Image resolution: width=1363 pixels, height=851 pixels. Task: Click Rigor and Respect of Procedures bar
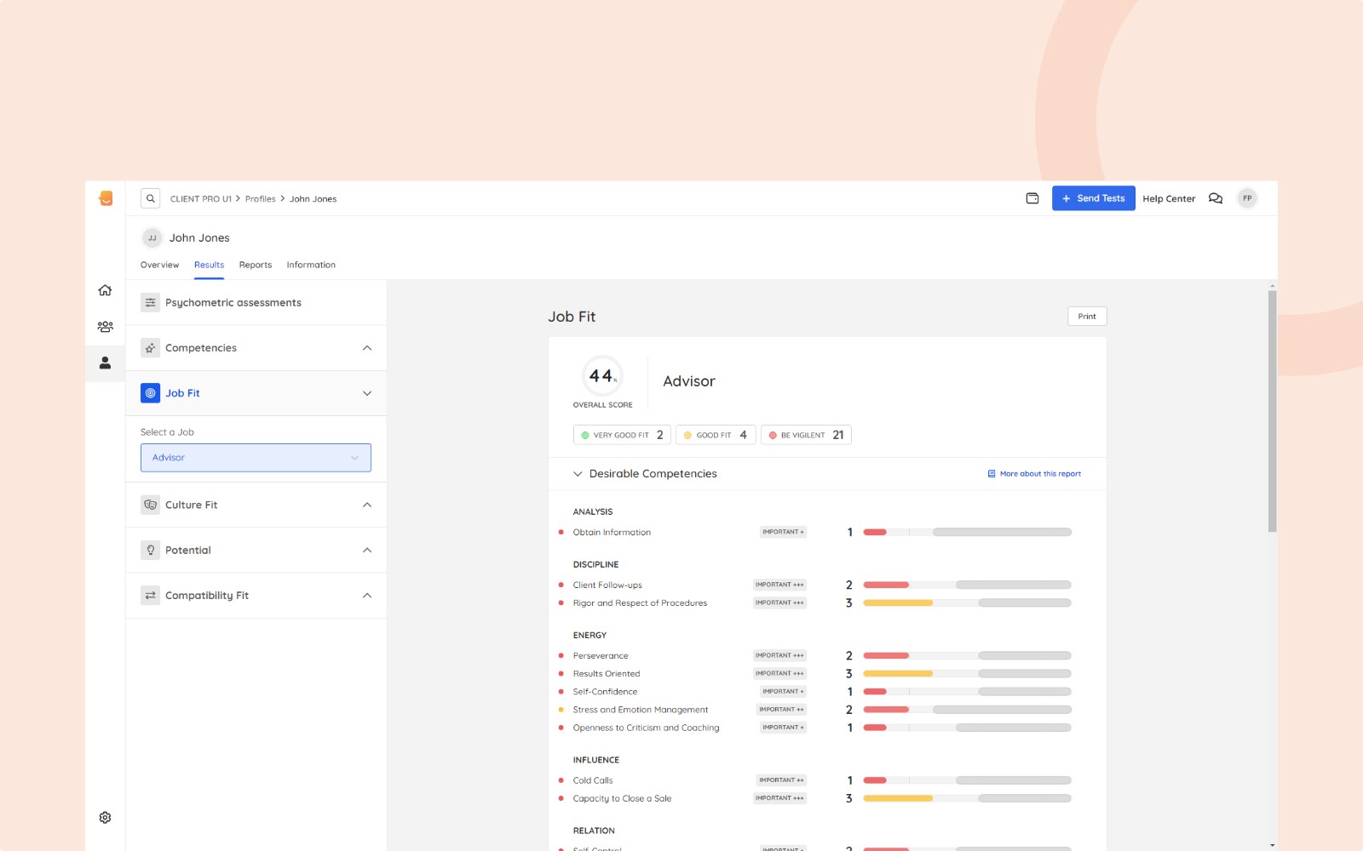(967, 603)
